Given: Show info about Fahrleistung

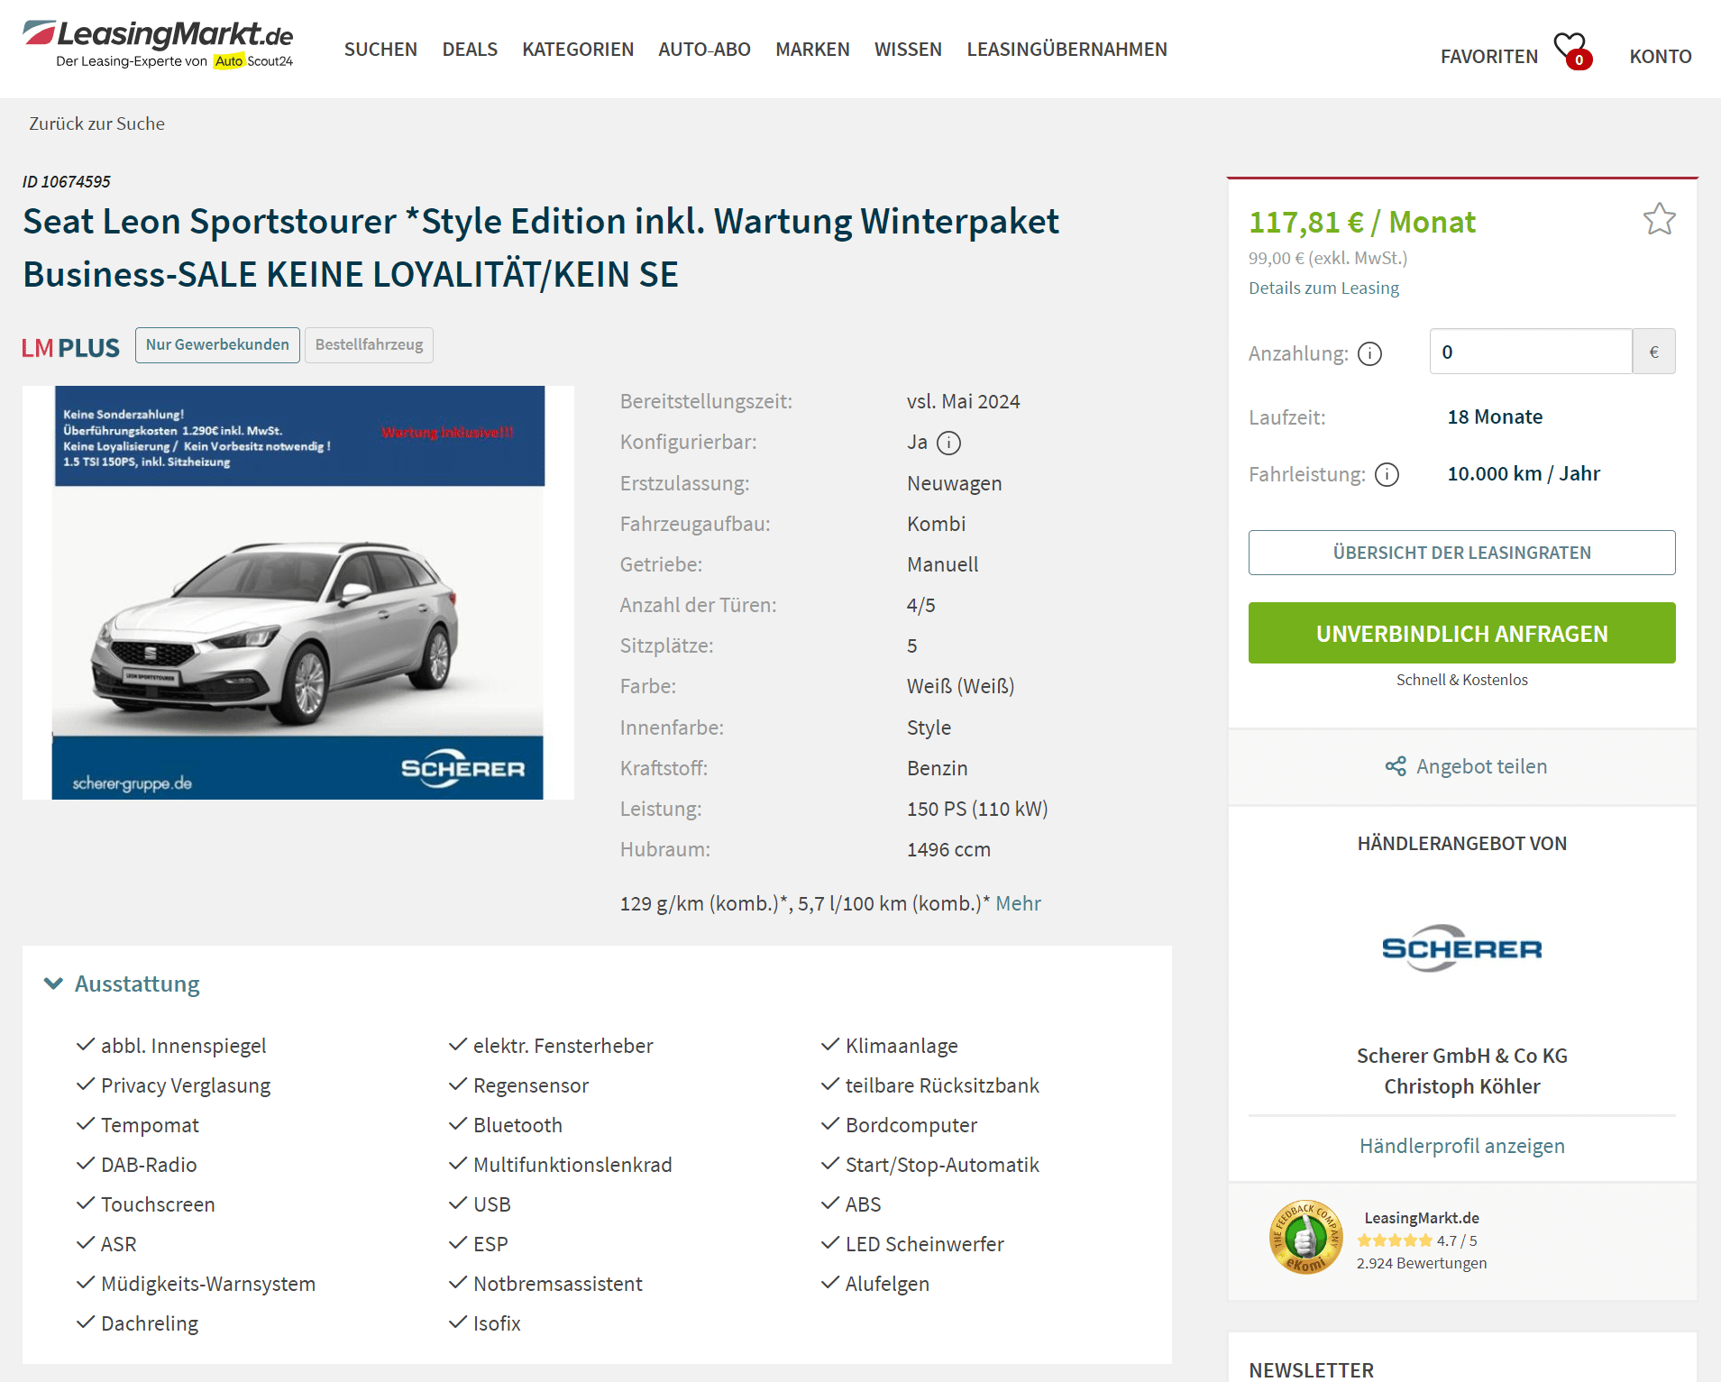Looking at the screenshot, I should tap(1387, 474).
